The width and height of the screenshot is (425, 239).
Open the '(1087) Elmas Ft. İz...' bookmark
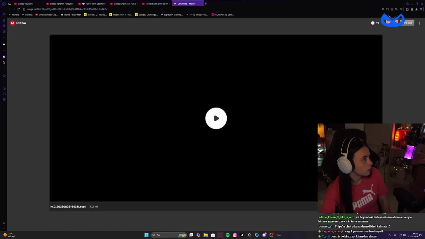46,15
